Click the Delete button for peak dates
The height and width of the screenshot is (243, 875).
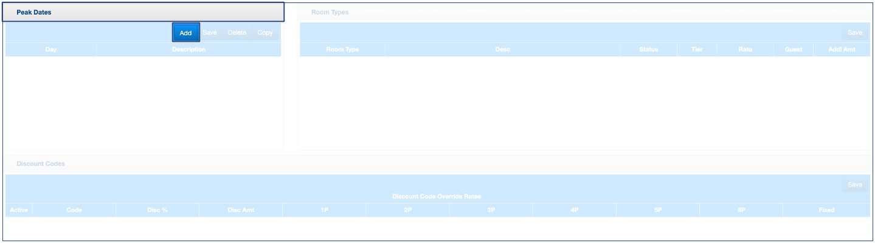click(x=237, y=33)
